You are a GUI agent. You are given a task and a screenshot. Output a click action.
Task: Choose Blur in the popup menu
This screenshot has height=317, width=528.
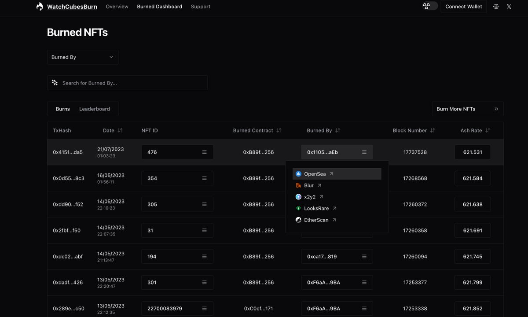[337, 185]
